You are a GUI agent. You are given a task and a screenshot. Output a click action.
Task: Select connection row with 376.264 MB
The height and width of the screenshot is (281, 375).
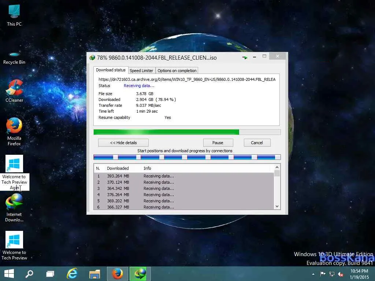click(x=184, y=195)
